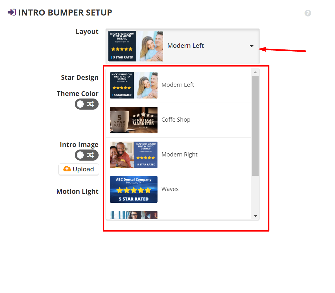Open the help question mark icon
The image size is (335, 293).
[308, 13]
